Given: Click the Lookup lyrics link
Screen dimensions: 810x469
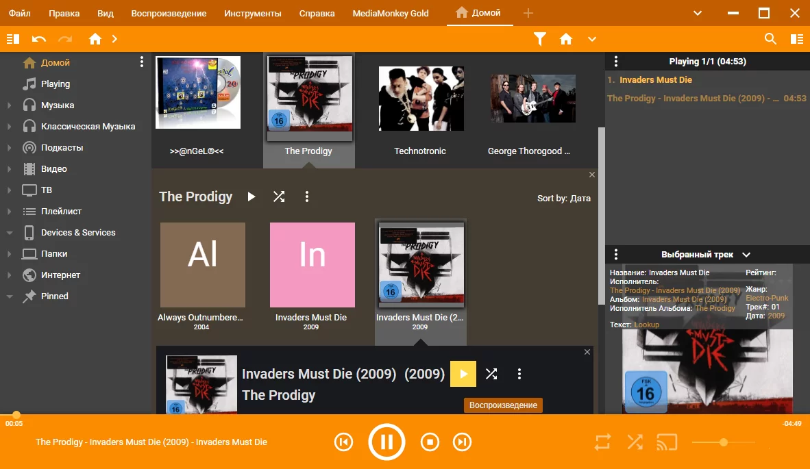Looking at the screenshot, I should [646, 325].
